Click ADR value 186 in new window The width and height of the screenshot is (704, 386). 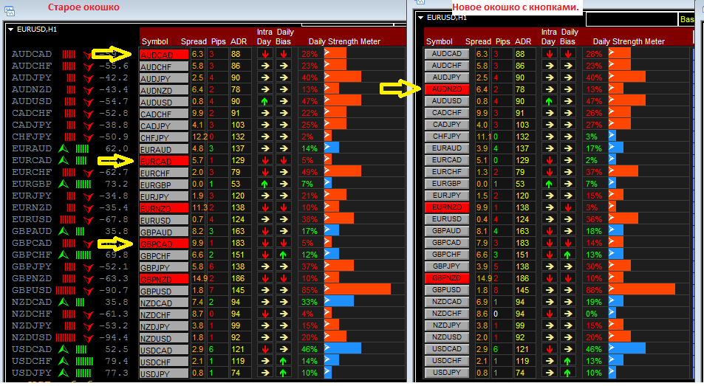tap(522, 278)
